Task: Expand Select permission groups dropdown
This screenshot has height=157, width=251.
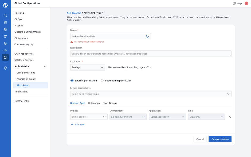Action: (x=151, y=94)
